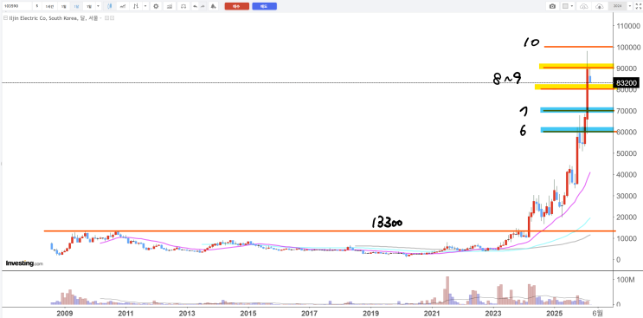Open the alert bell icon

(213, 6)
